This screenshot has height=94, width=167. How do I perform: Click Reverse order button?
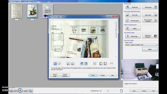point(133,20)
